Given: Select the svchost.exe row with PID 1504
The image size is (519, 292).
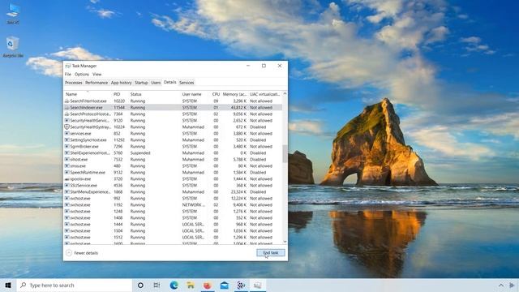Looking at the screenshot, I should pos(173,230).
